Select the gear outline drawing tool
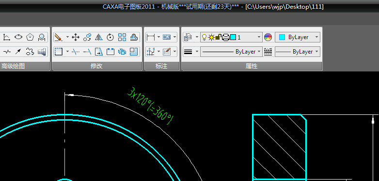Image resolution: width=379 pixels, height=181 pixels. [30, 52]
